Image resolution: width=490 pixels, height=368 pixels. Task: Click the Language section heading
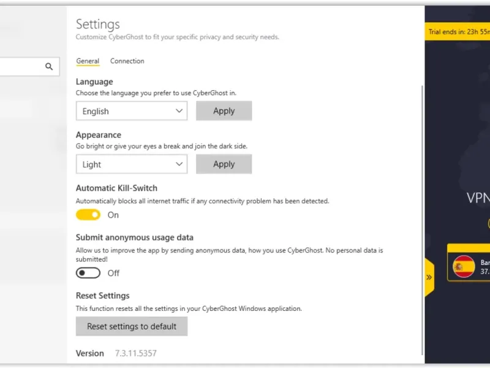pyautogui.click(x=94, y=82)
